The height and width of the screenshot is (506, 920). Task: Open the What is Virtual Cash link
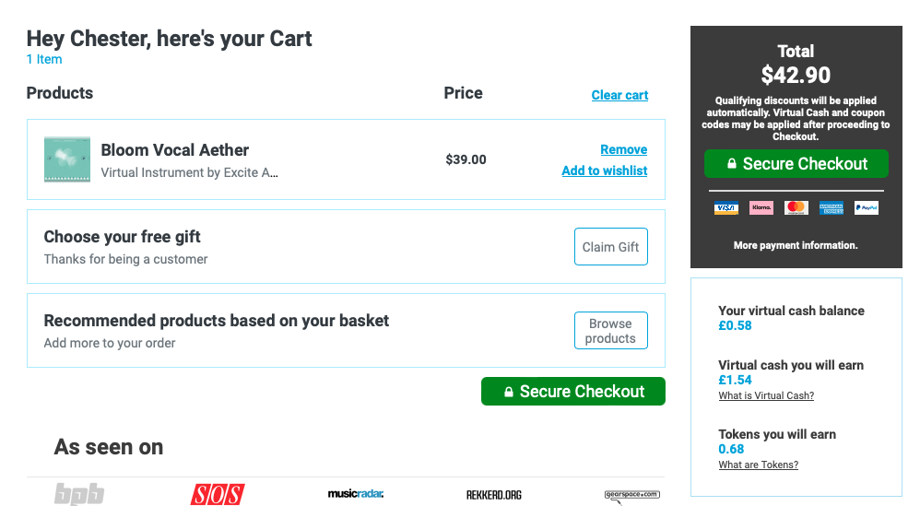[766, 395]
